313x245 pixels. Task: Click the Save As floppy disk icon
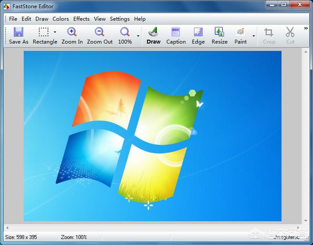click(x=19, y=32)
